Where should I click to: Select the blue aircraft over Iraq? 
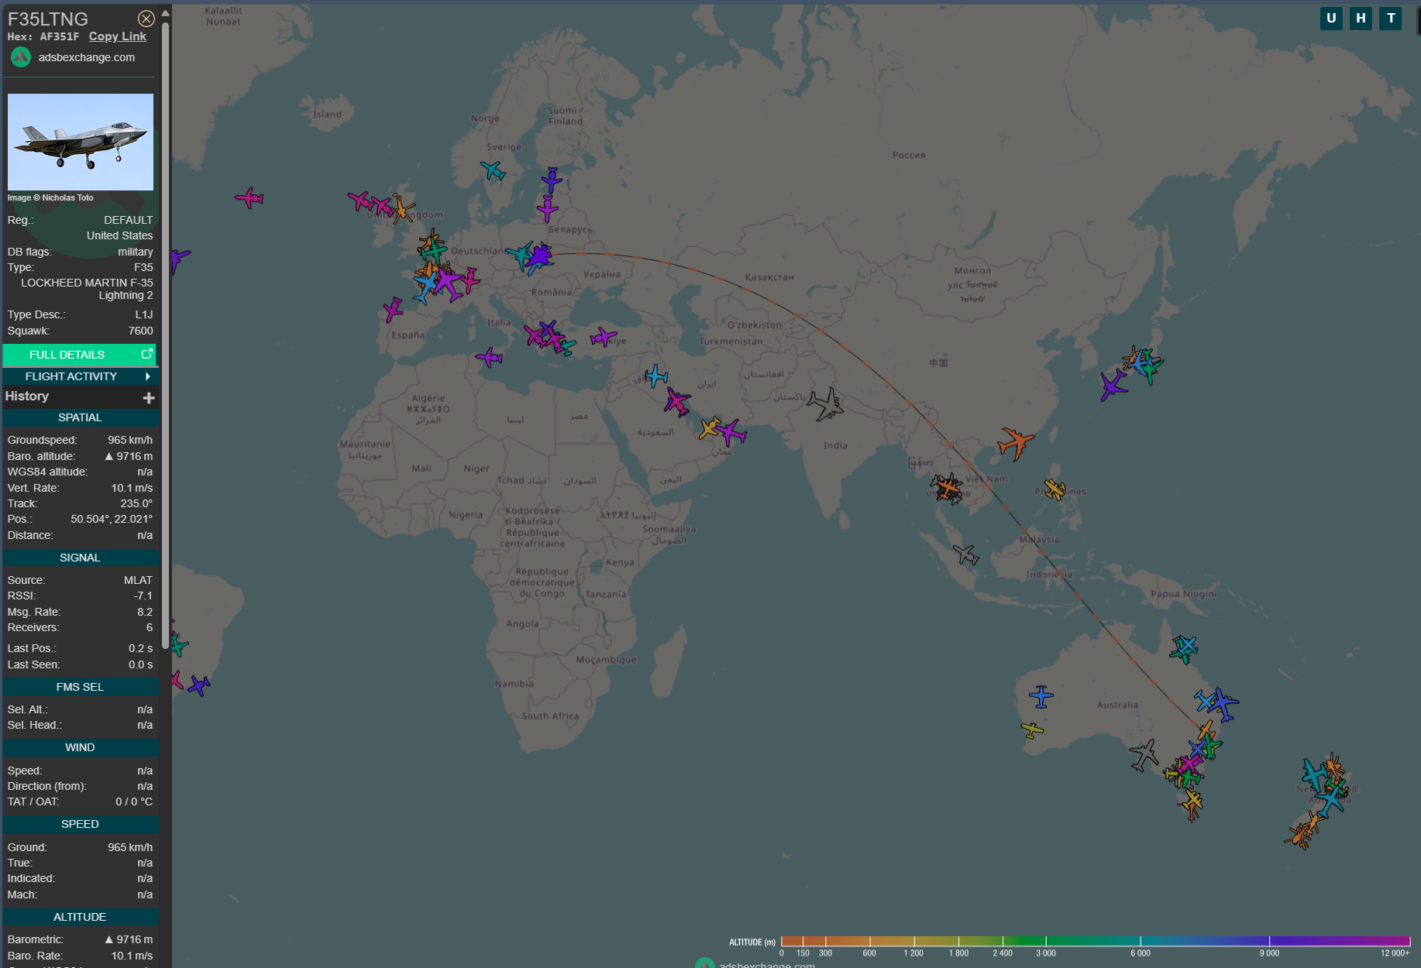pyautogui.click(x=656, y=376)
